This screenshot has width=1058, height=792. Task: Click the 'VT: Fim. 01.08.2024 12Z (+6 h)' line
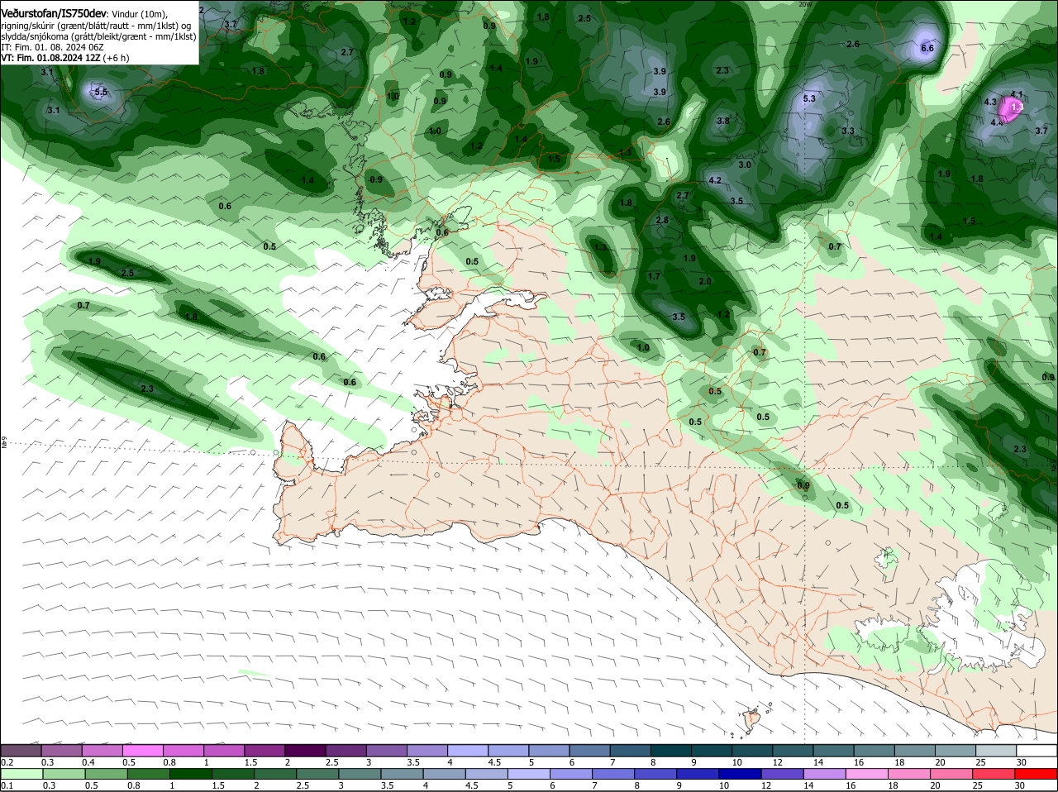click(64, 58)
